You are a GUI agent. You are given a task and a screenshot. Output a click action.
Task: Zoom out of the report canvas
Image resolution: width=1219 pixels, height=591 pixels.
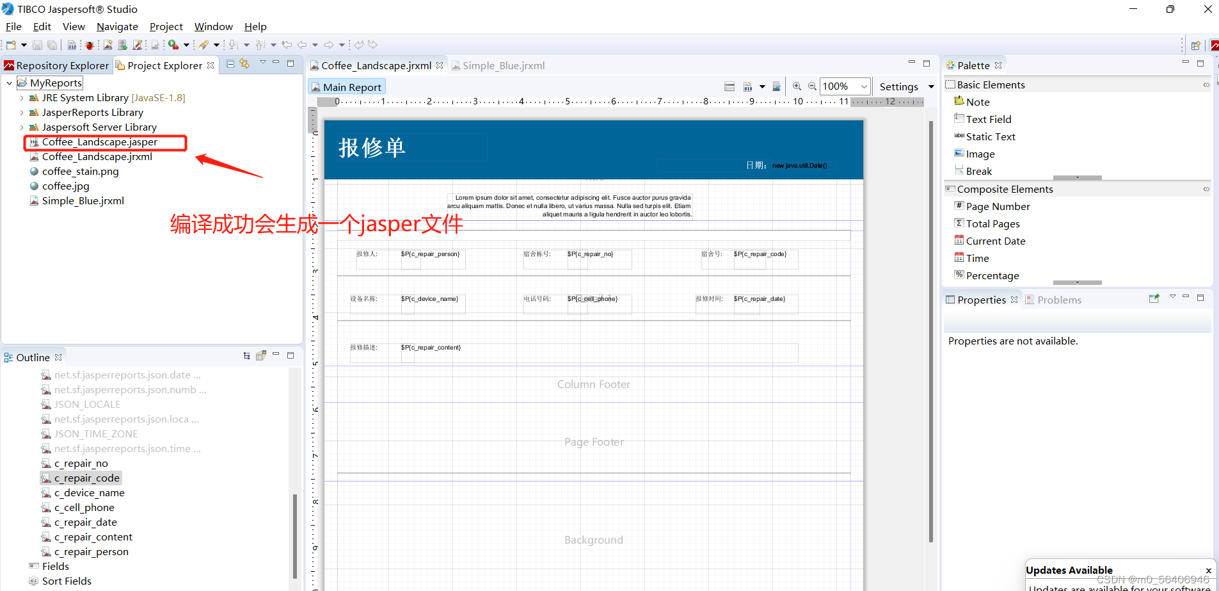pyautogui.click(x=811, y=86)
